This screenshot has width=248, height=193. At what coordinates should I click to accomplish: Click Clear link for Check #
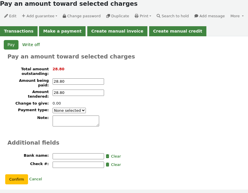[116, 164]
